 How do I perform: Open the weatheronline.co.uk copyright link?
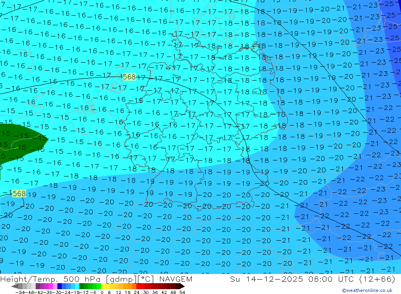(x=367, y=290)
